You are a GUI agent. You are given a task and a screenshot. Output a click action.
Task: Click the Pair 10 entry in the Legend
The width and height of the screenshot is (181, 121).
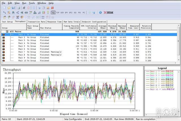[x=160, y=89]
